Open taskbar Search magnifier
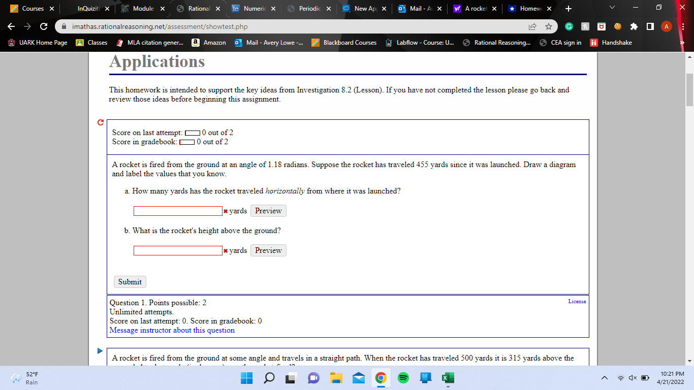This screenshot has height=390, width=694. [269, 378]
